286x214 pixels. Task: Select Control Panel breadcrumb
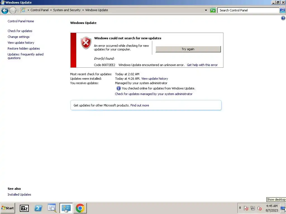[39, 10]
